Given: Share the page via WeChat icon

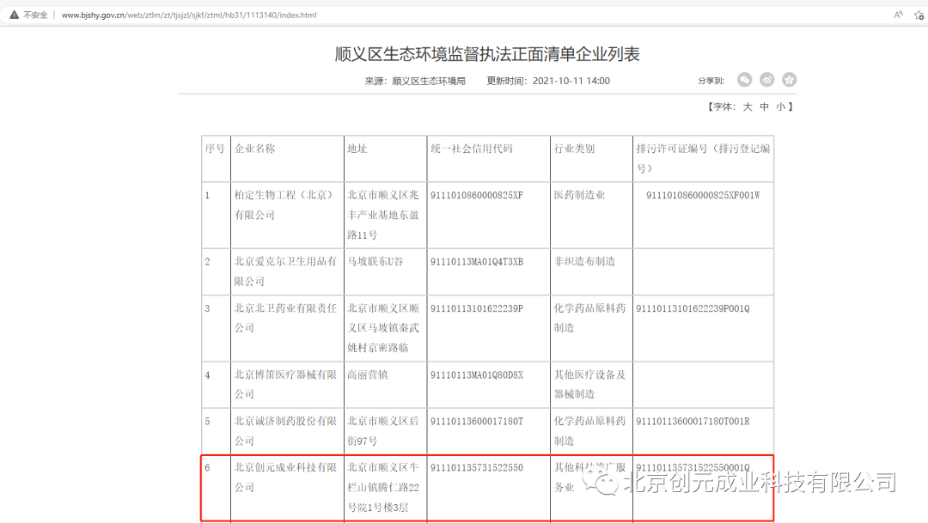Looking at the screenshot, I should pos(744,80).
